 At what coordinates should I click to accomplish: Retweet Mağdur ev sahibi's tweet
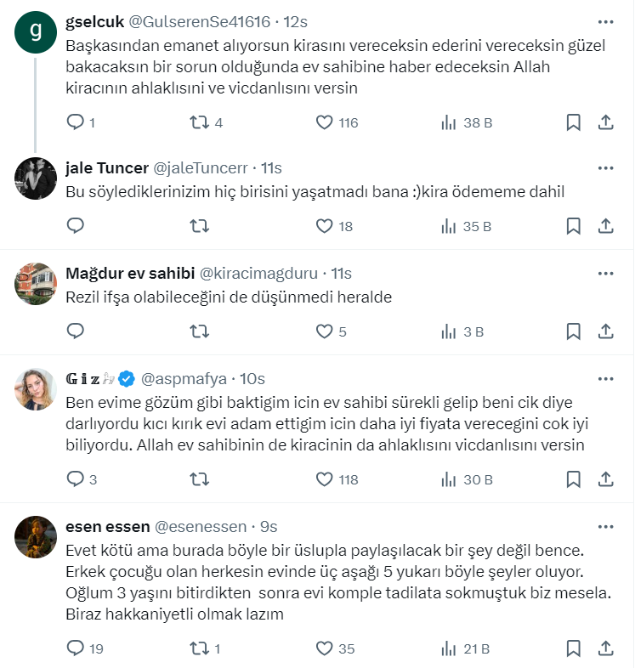(199, 331)
